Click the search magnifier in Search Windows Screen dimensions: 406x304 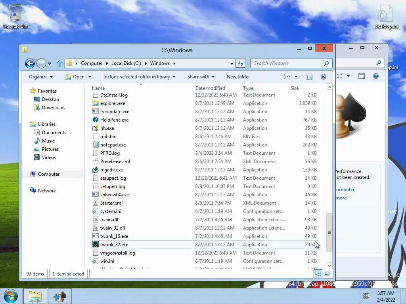(326, 63)
